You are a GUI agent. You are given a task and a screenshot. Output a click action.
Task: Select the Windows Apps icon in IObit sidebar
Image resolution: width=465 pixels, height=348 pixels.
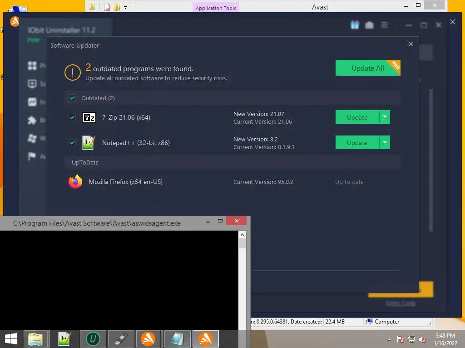(32, 138)
